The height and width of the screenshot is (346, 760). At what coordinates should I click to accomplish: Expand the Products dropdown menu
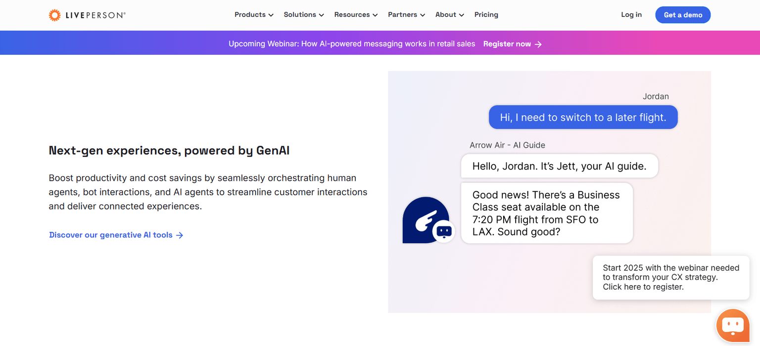(254, 15)
